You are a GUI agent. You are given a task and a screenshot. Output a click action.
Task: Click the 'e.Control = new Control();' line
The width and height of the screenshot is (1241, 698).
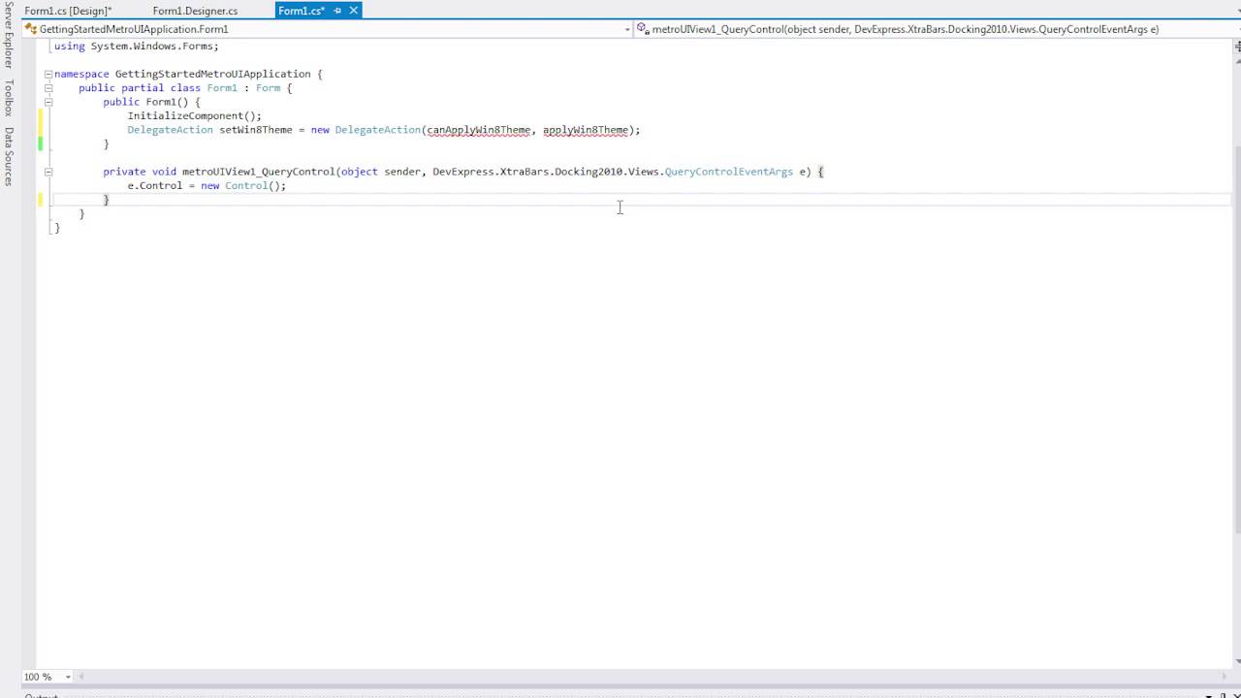pyautogui.click(x=207, y=185)
